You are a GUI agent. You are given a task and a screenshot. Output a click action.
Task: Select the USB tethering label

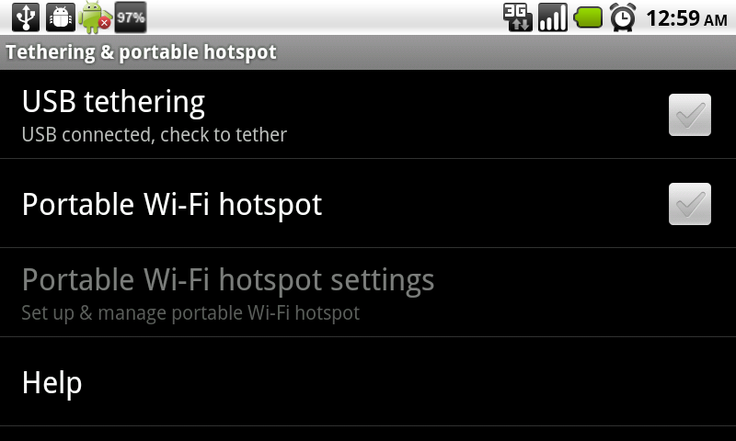pyautogui.click(x=113, y=102)
